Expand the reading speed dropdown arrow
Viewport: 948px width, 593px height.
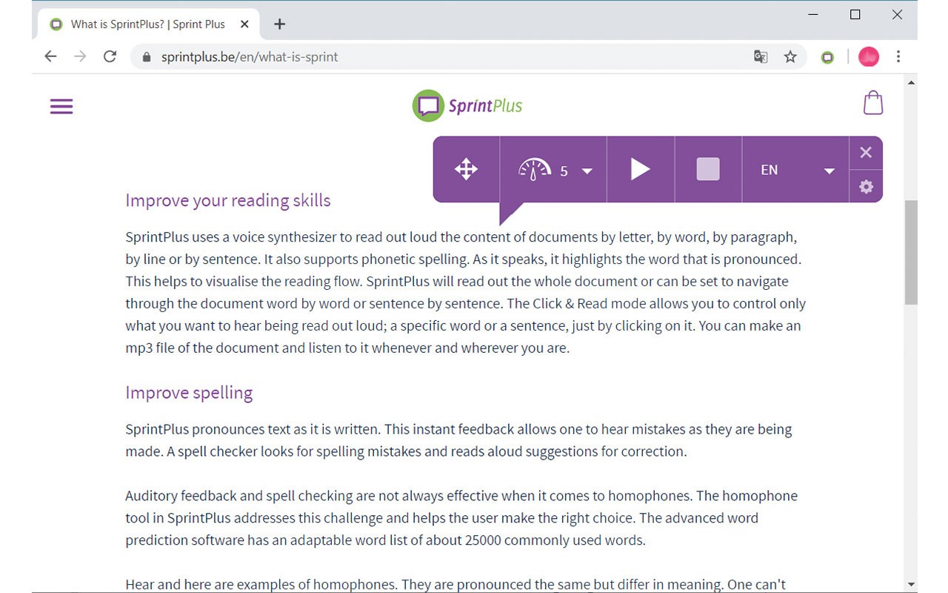[587, 171]
